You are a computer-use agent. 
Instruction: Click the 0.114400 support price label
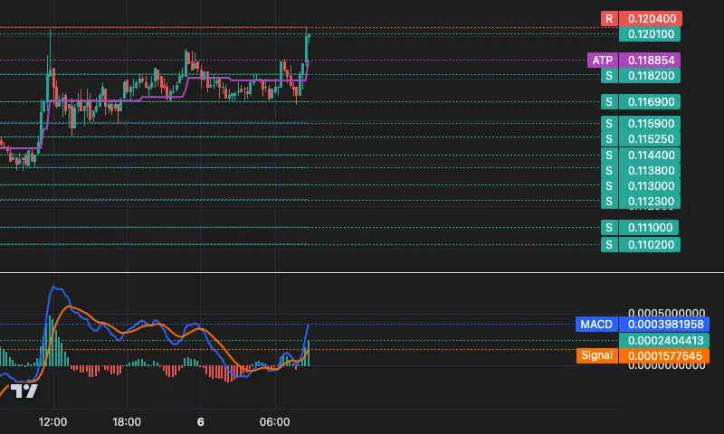(650, 156)
